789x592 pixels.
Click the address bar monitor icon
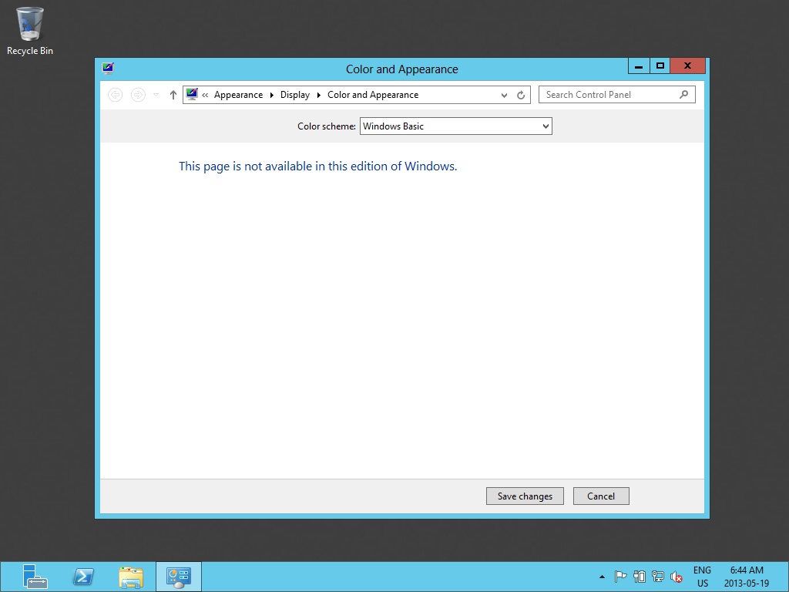click(x=192, y=94)
